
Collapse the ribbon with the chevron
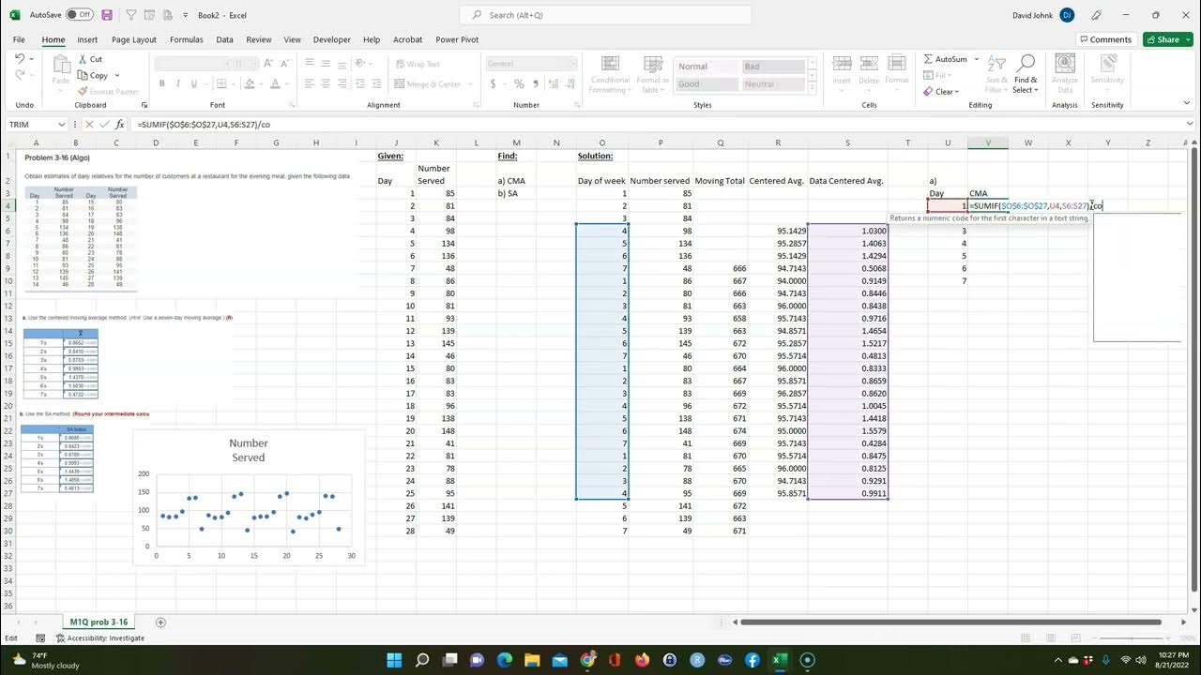[x=1188, y=105]
